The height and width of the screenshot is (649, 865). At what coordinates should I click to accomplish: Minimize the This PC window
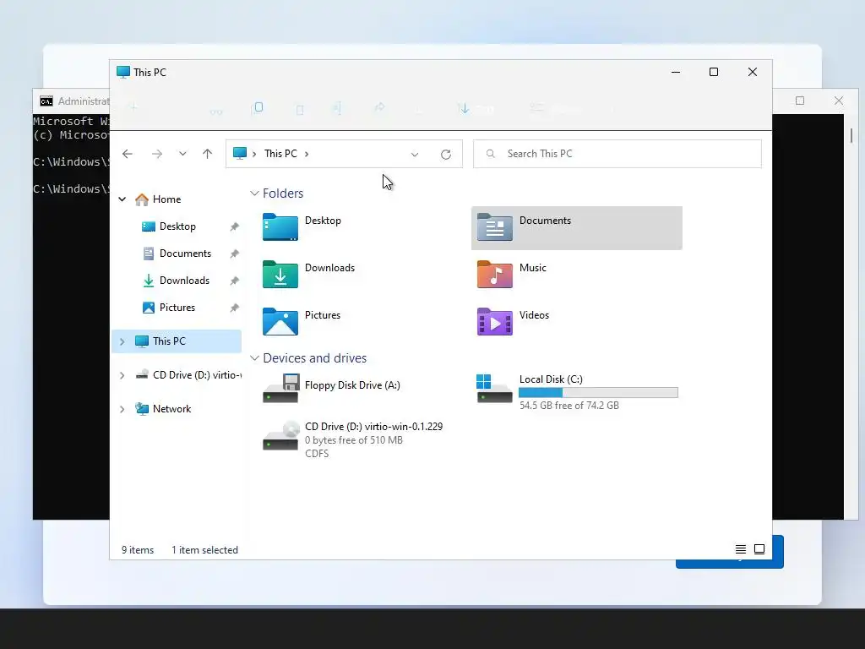[676, 73]
